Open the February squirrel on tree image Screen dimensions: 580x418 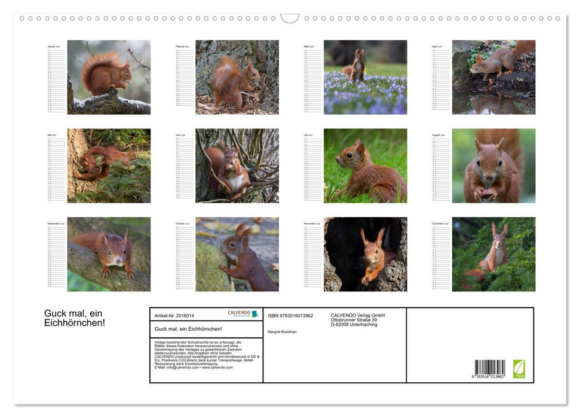click(x=237, y=78)
